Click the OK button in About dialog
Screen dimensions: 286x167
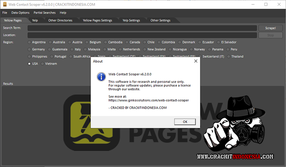click(185, 121)
